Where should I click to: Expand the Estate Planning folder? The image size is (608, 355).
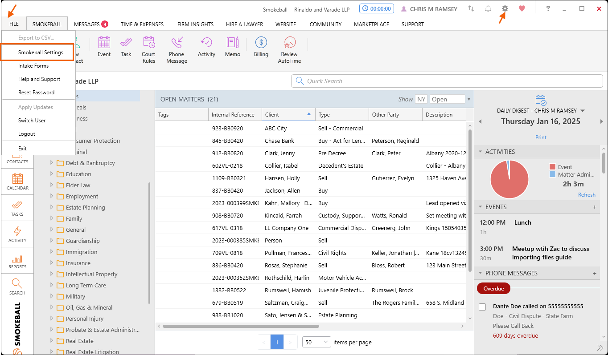tap(52, 207)
